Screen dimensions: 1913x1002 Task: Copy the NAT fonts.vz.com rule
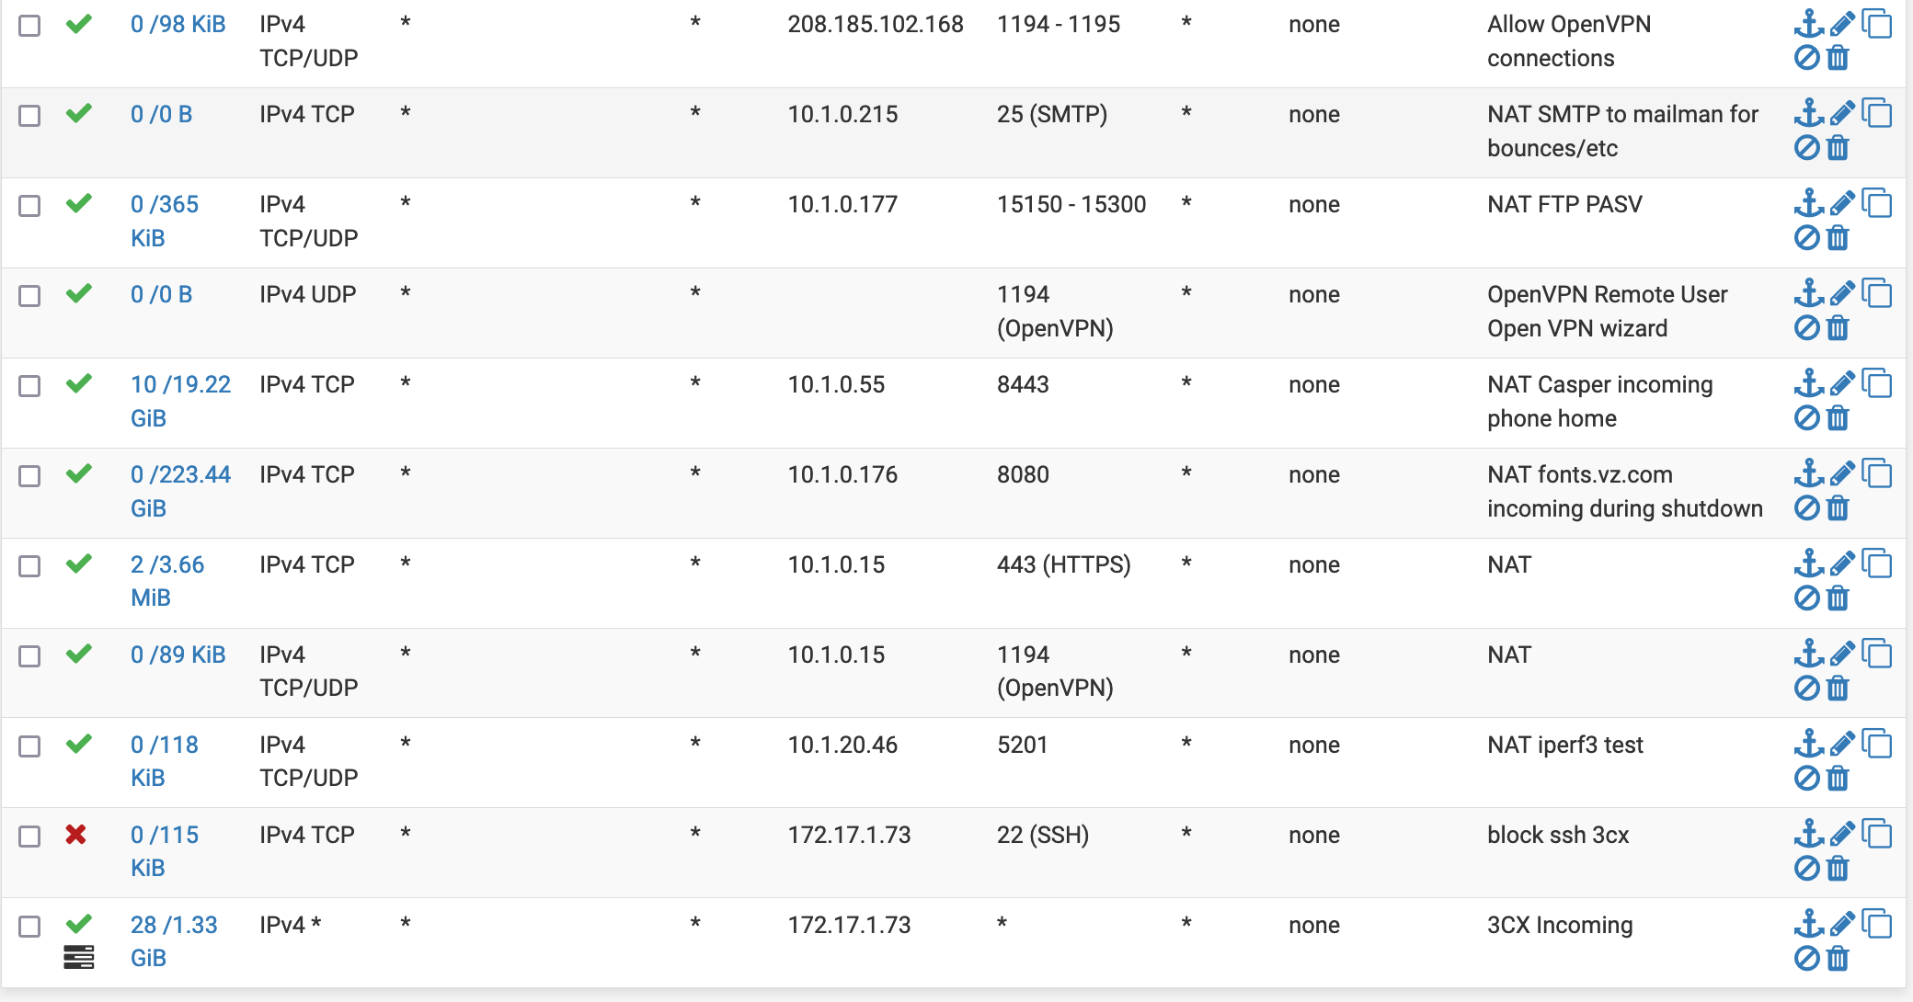coord(1876,473)
